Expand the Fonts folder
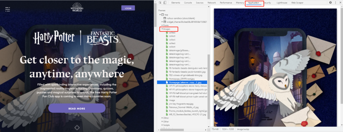 pyautogui.click(x=162, y=26)
